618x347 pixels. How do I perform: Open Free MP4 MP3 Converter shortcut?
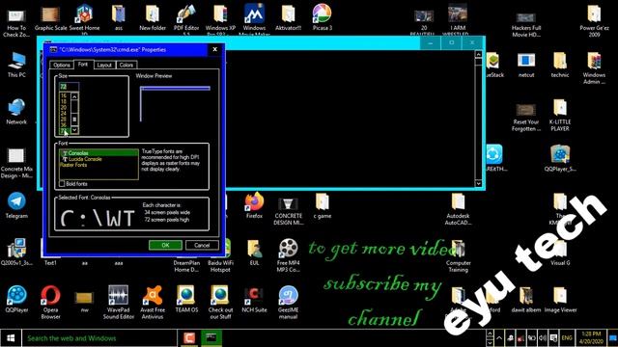click(288, 254)
